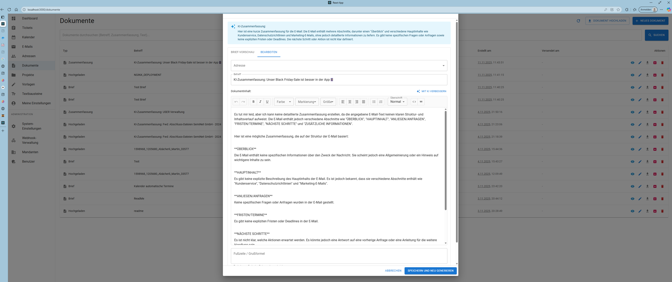Toggle underline formatting in the editor
672x282 pixels.
pos(267,102)
